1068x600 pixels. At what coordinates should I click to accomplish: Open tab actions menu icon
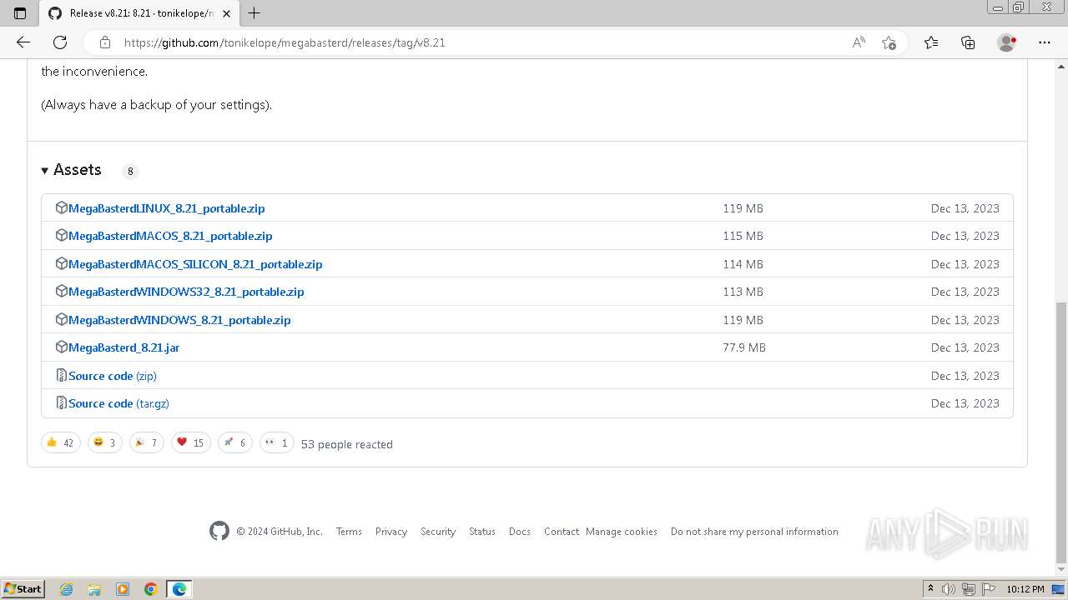[x=20, y=13]
